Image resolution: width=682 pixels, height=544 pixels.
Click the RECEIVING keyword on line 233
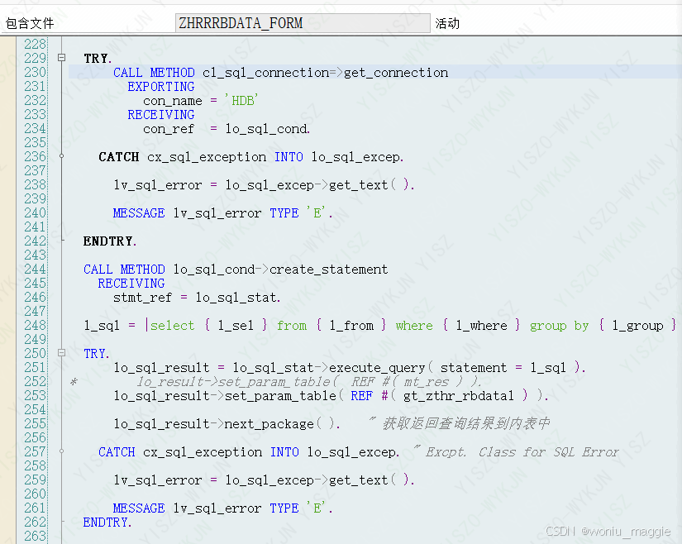[x=161, y=115]
